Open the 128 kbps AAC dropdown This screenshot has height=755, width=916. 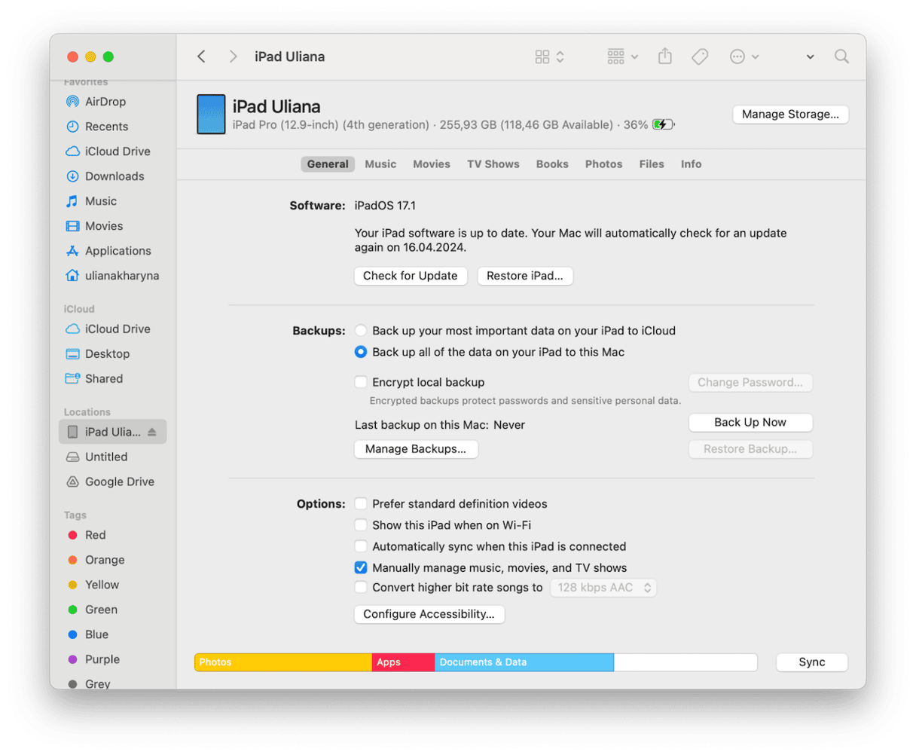(603, 588)
